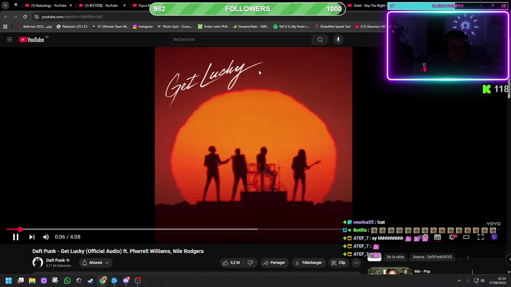Expand hidden system tray icons chevron
511x287 pixels.
click(459, 281)
